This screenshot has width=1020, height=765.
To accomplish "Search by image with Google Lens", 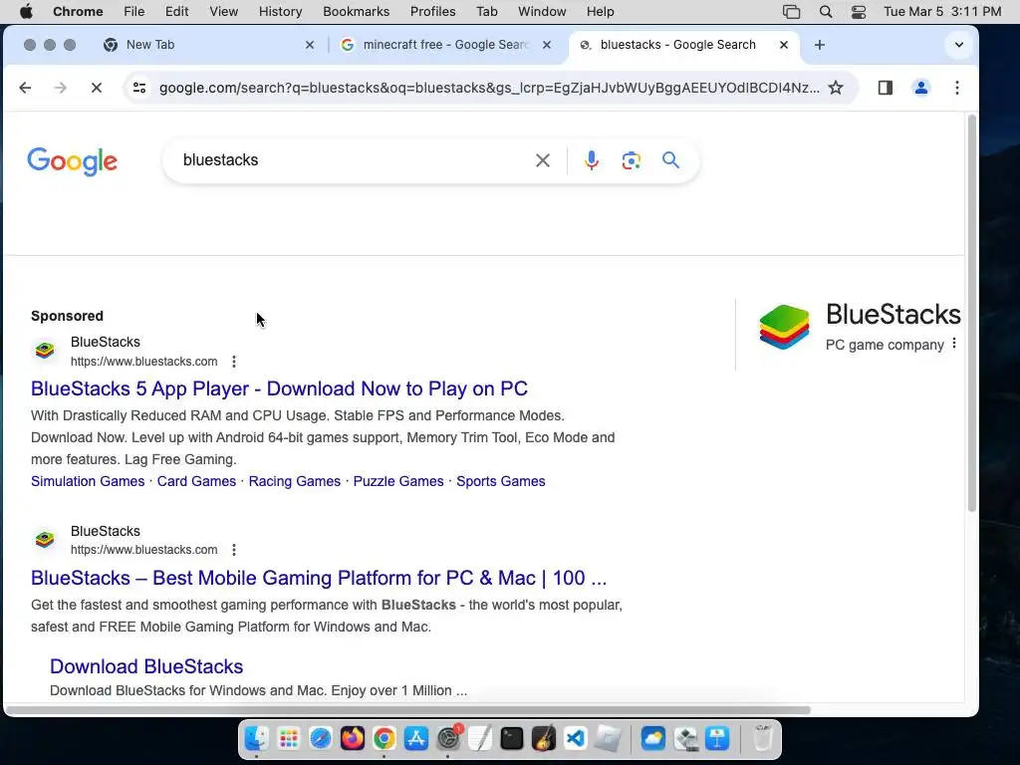I will coord(631,160).
